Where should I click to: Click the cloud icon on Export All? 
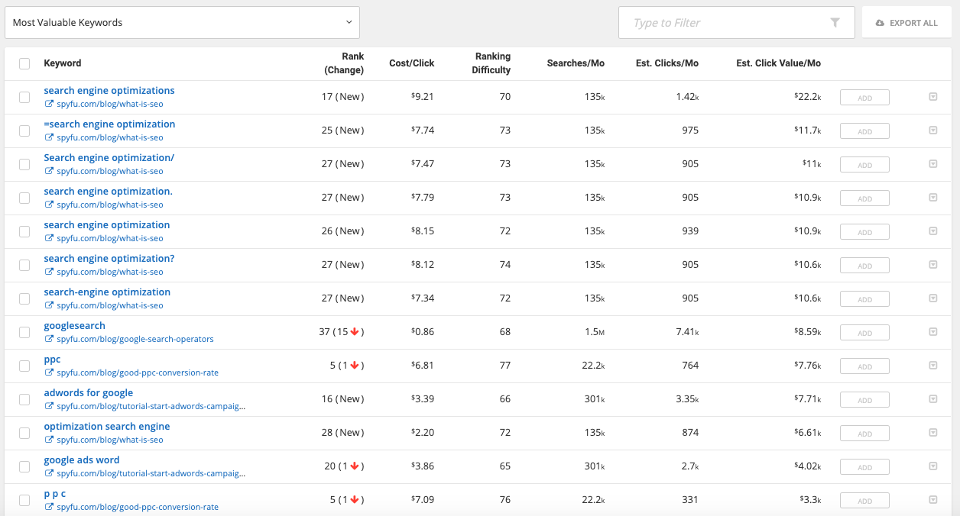click(881, 23)
